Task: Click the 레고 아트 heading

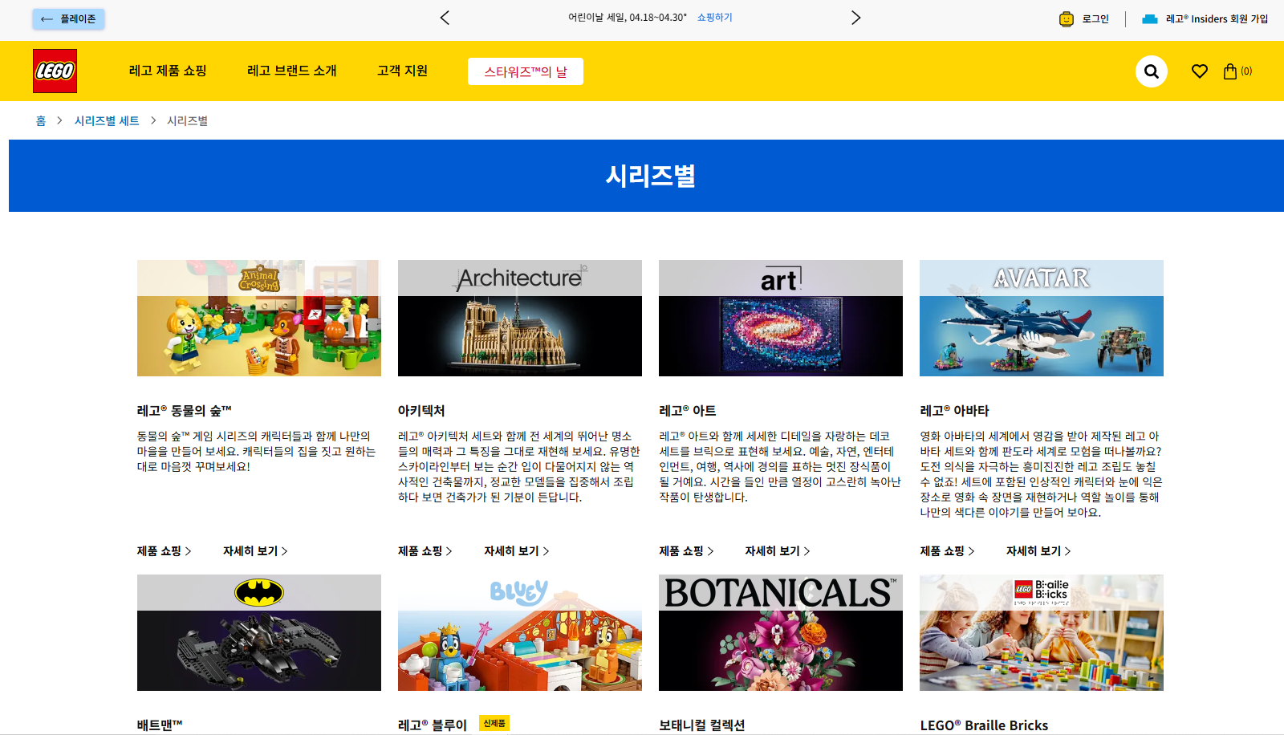Action: 687,410
